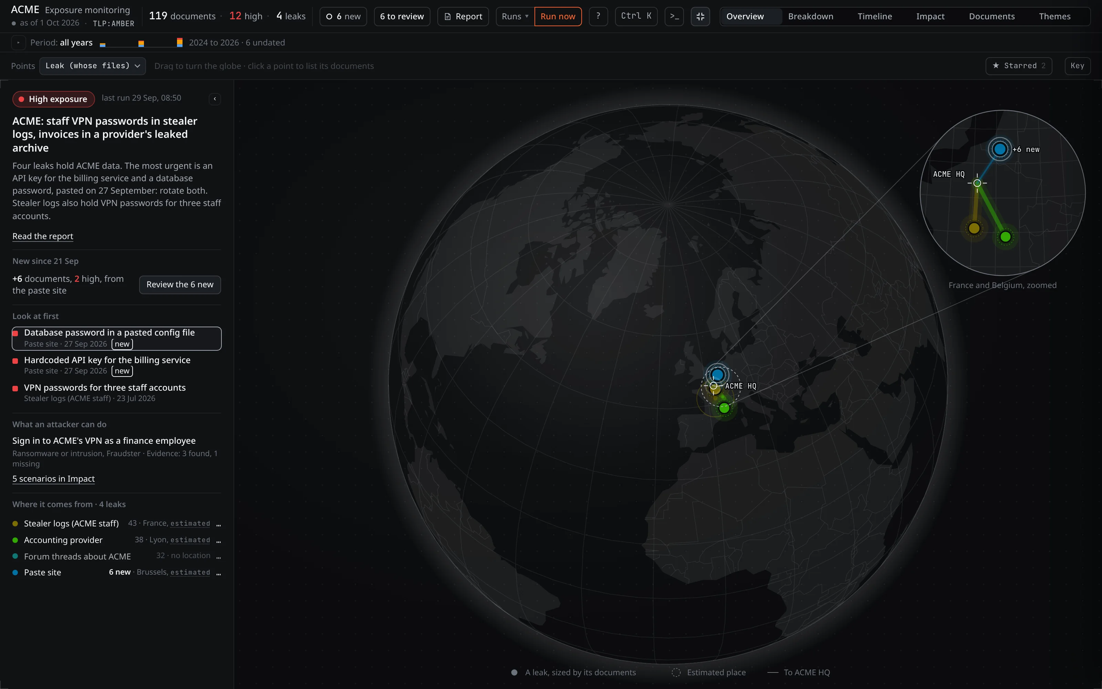Open the 5 scenarios in Impact link
Screen dimensions: 1102x689
[x=53, y=479]
